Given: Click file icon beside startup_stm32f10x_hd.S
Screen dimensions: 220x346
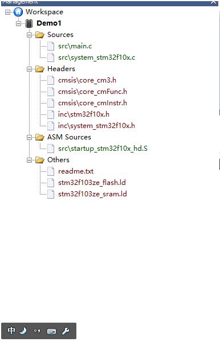Looking at the screenshot, I should 51,149.
